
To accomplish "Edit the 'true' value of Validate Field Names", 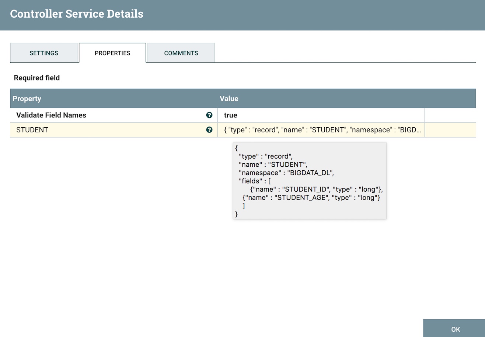I will tap(231, 115).
